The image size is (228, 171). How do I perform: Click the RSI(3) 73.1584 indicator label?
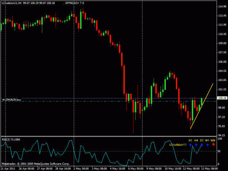[x=11, y=140]
